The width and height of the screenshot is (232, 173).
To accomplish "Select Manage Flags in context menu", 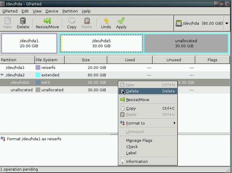I will (x=139, y=140).
